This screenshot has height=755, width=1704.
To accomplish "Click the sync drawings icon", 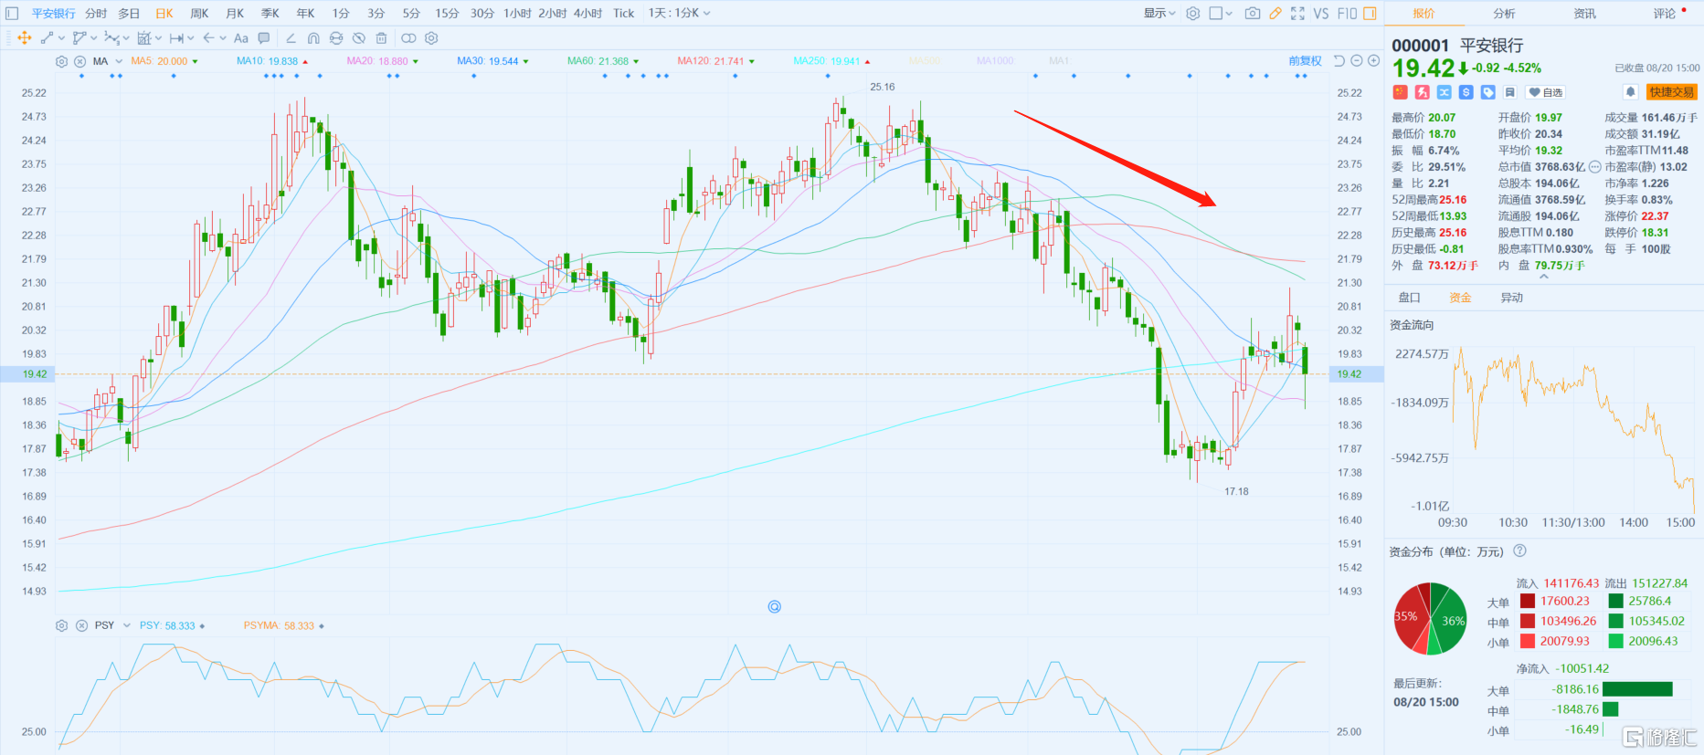I will (336, 37).
